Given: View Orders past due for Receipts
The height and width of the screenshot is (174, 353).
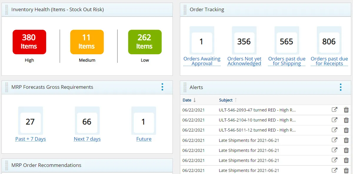Looking at the screenshot, I should [x=329, y=61].
